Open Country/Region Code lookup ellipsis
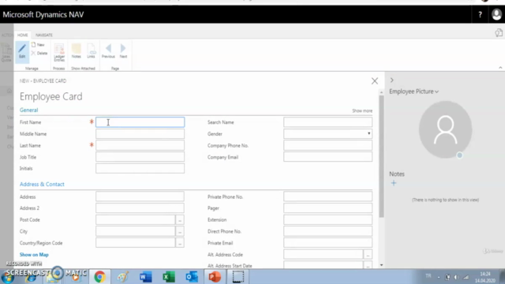The image size is (505, 284). 180,243
